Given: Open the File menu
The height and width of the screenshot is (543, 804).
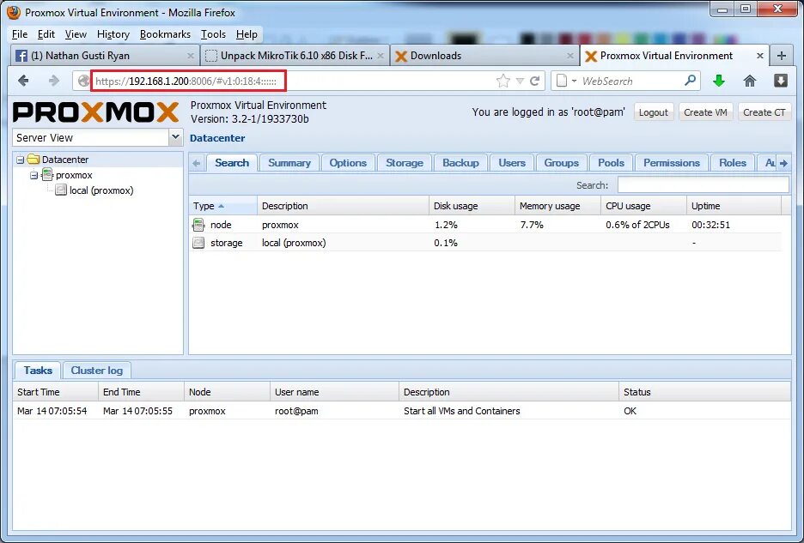Looking at the screenshot, I should [20, 34].
